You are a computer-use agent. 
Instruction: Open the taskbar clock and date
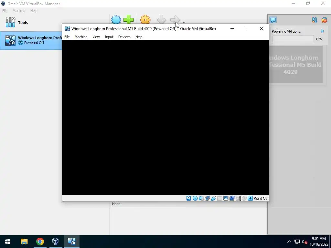click(319, 242)
